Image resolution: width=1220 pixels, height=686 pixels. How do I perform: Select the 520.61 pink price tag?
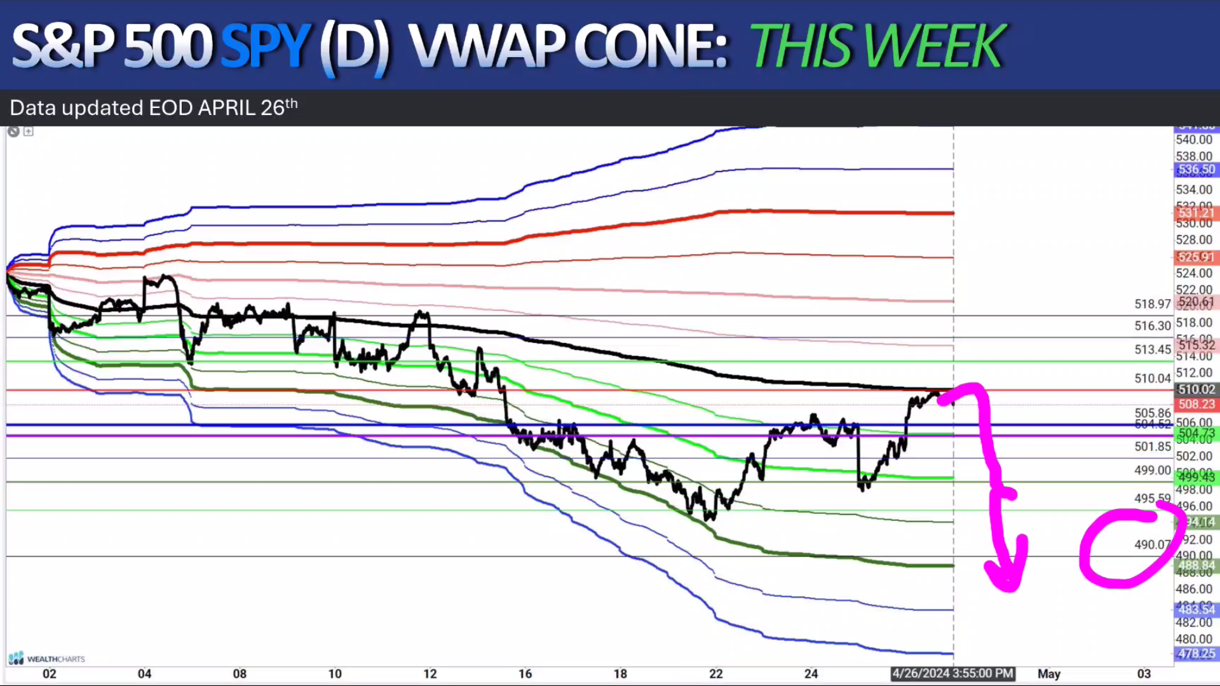click(x=1196, y=301)
